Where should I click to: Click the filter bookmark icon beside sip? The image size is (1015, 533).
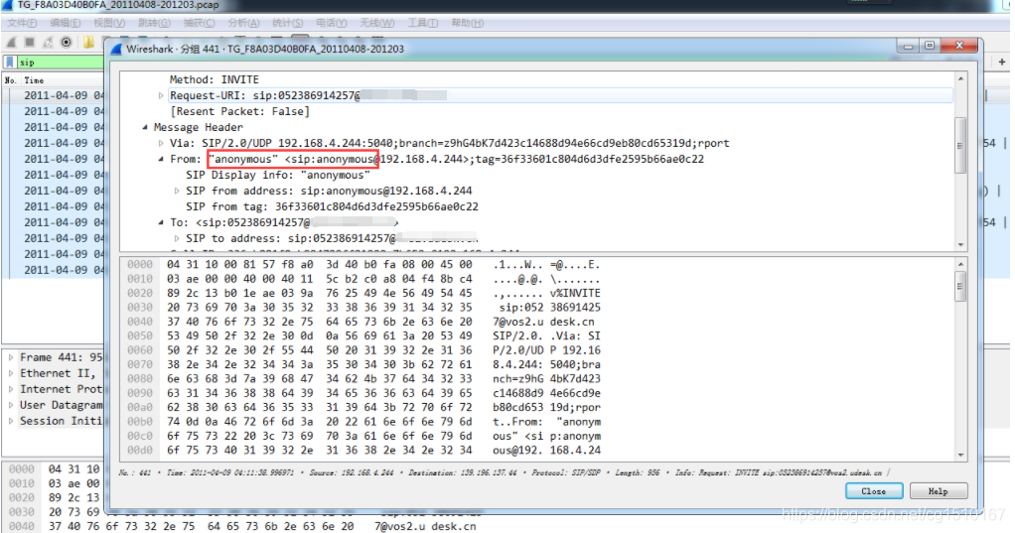10,63
